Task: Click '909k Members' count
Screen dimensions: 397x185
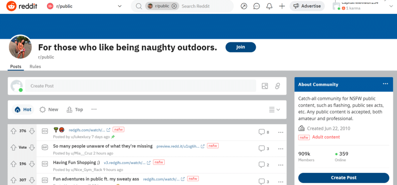Action: tap(306, 156)
